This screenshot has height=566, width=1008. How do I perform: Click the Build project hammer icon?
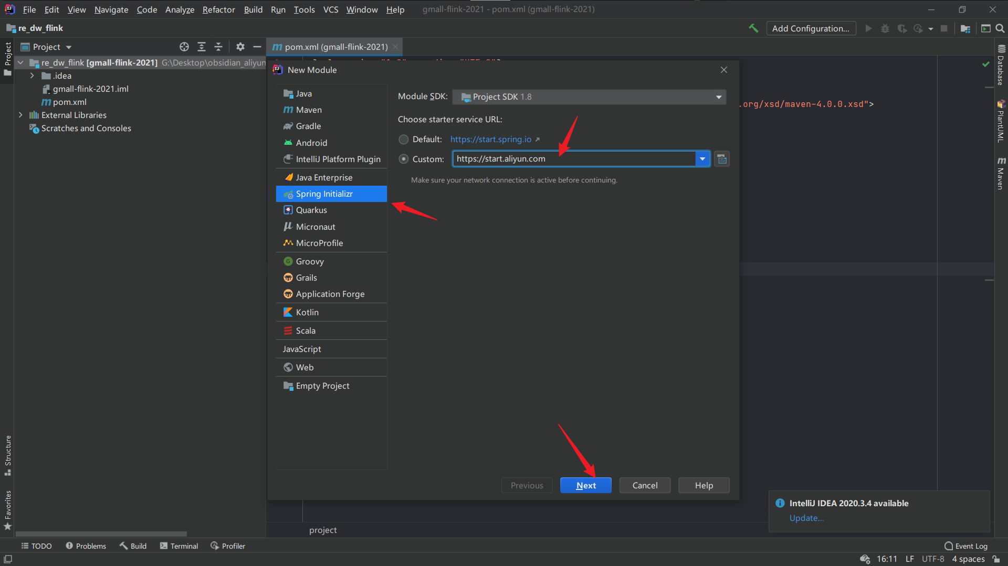tap(753, 28)
